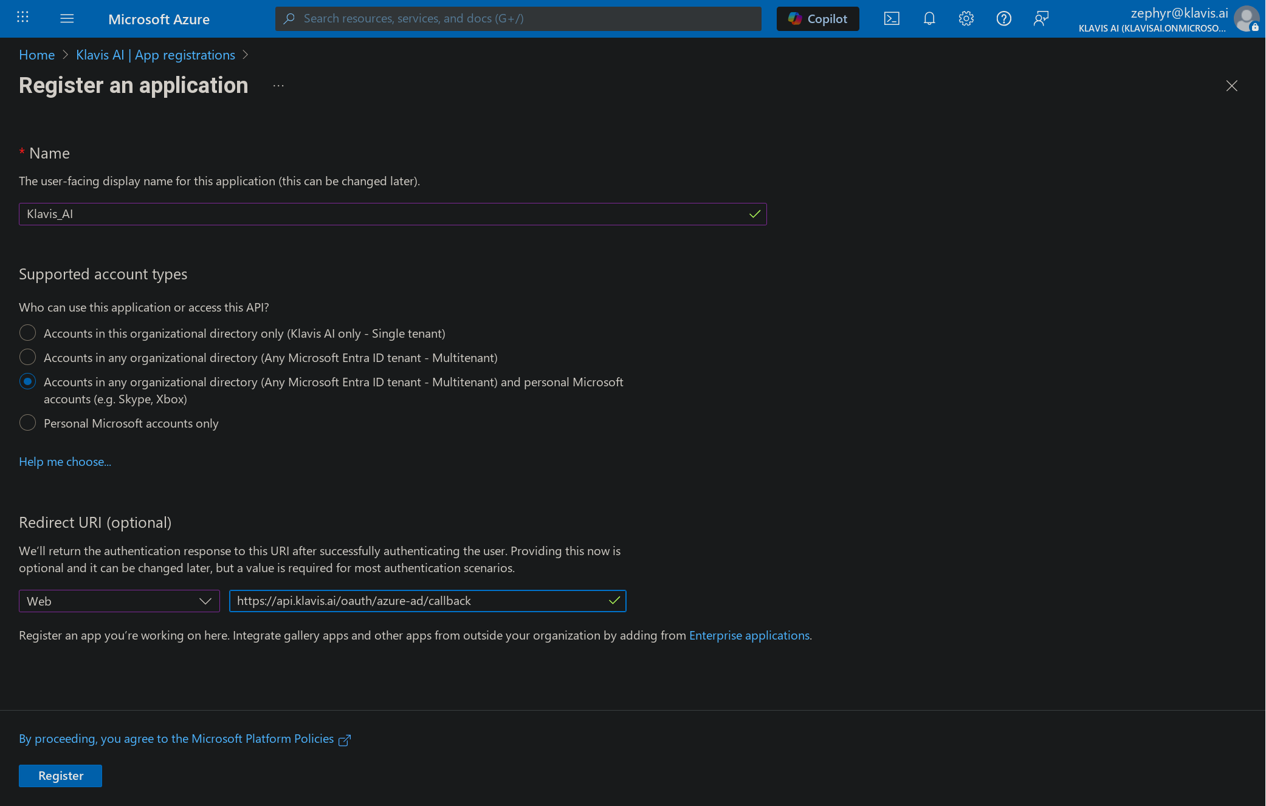The height and width of the screenshot is (806, 1266).
Task: Open the notifications bell
Action: 929,18
